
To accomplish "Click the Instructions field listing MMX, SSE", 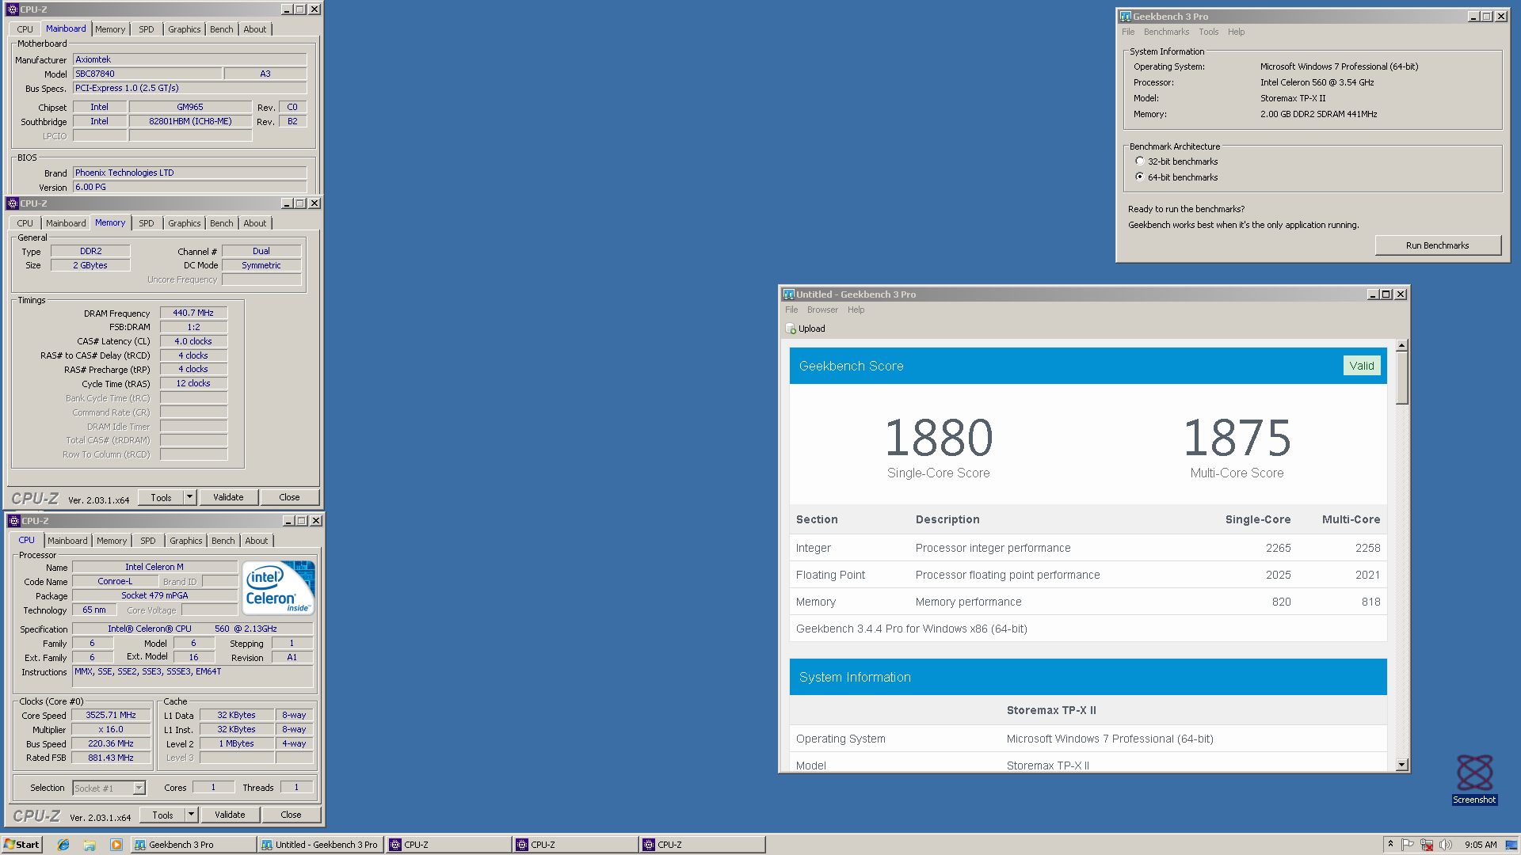I will (193, 676).
